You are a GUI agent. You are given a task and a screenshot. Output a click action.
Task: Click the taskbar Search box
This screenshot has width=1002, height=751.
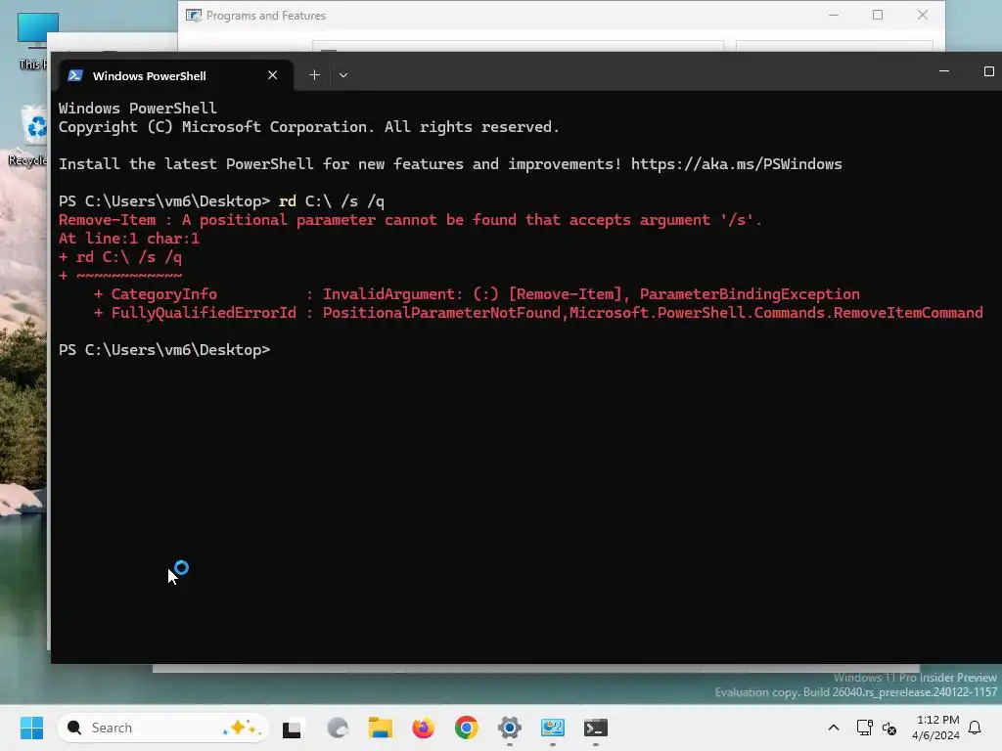[x=163, y=728]
